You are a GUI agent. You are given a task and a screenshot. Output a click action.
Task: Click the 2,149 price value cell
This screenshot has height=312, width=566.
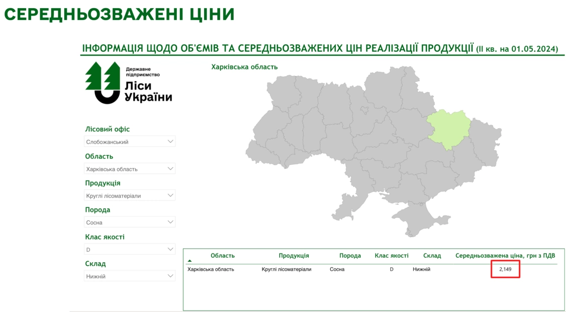(505, 269)
